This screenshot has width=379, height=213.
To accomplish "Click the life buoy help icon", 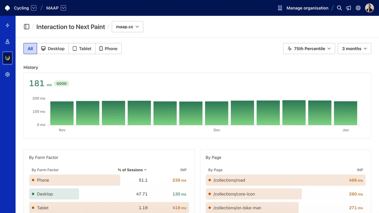I will coord(358,8).
